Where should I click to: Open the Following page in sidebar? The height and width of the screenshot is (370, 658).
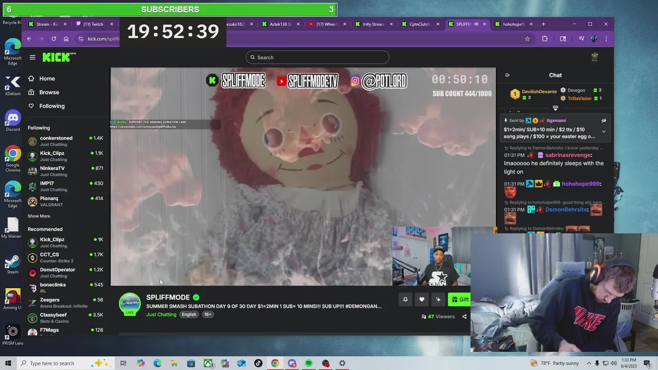(47, 106)
